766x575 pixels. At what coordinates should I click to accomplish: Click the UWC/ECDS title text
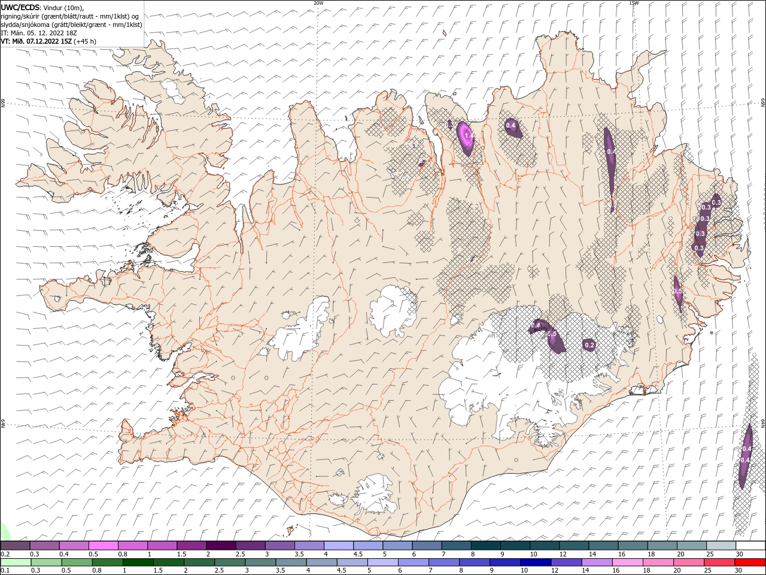pyautogui.click(x=20, y=7)
